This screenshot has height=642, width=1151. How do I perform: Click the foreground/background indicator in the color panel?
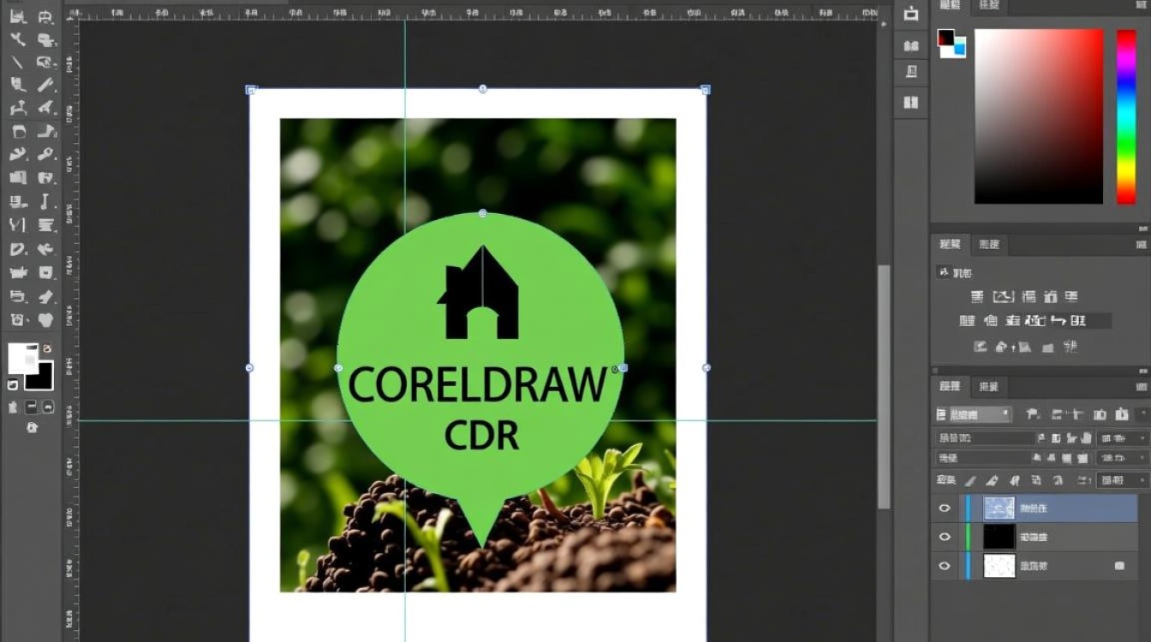tap(951, 43)
